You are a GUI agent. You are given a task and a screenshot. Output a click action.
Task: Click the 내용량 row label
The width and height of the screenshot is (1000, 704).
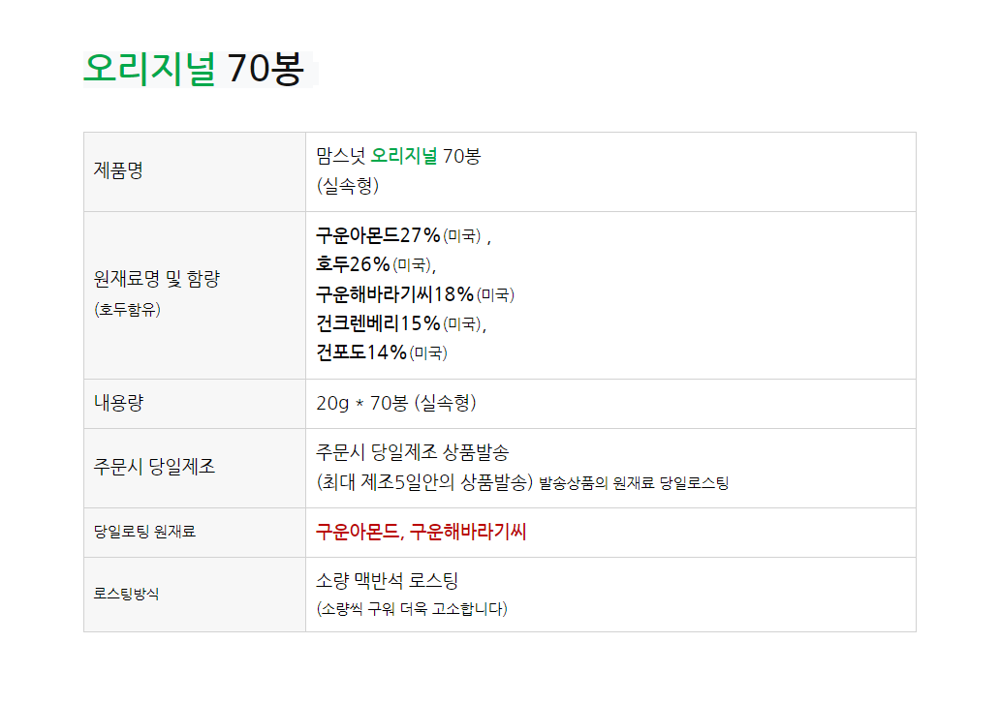click(x=118, y=404)
